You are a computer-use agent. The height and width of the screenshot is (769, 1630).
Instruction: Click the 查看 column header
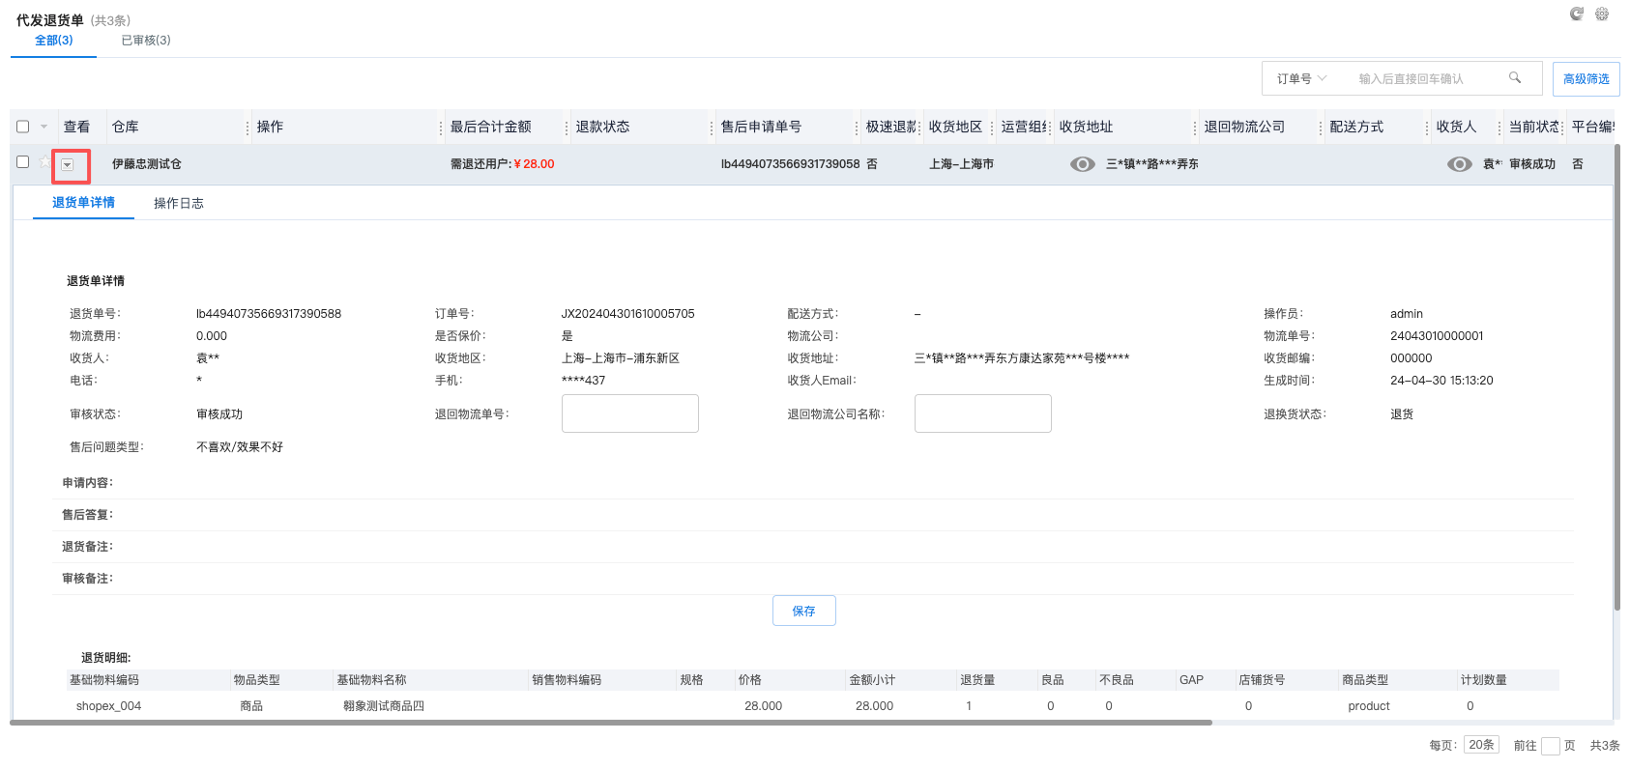click(x=76, y=127)
